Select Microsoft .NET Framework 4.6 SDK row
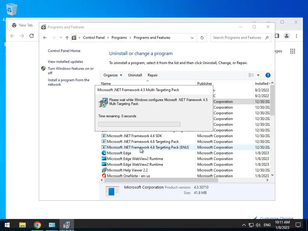The width and height of the screenshot is (308, 231). pyautogui.click(x=134, y=136)
